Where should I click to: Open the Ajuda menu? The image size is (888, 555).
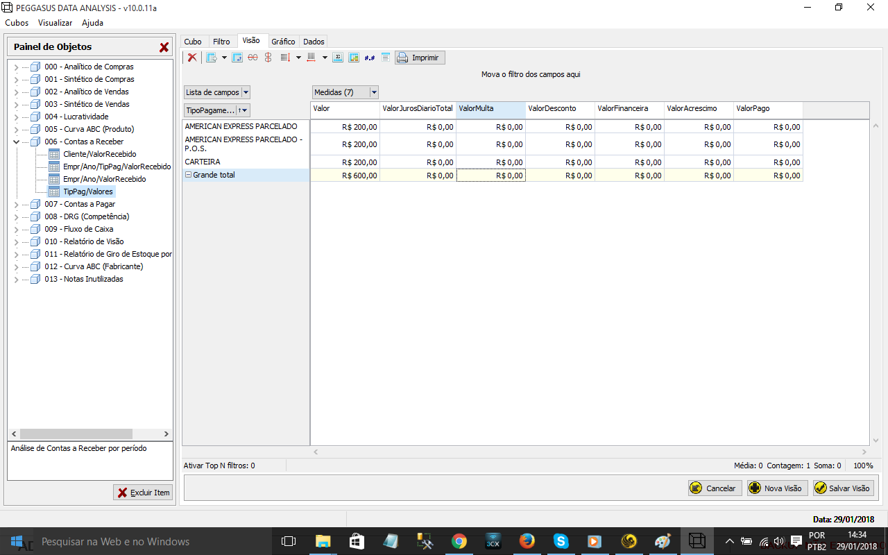coord(92,22)
